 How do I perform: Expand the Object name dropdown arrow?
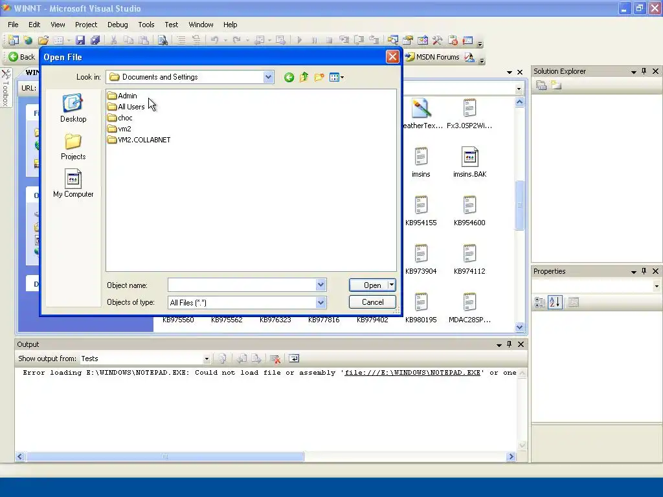(x=321, y=285)
